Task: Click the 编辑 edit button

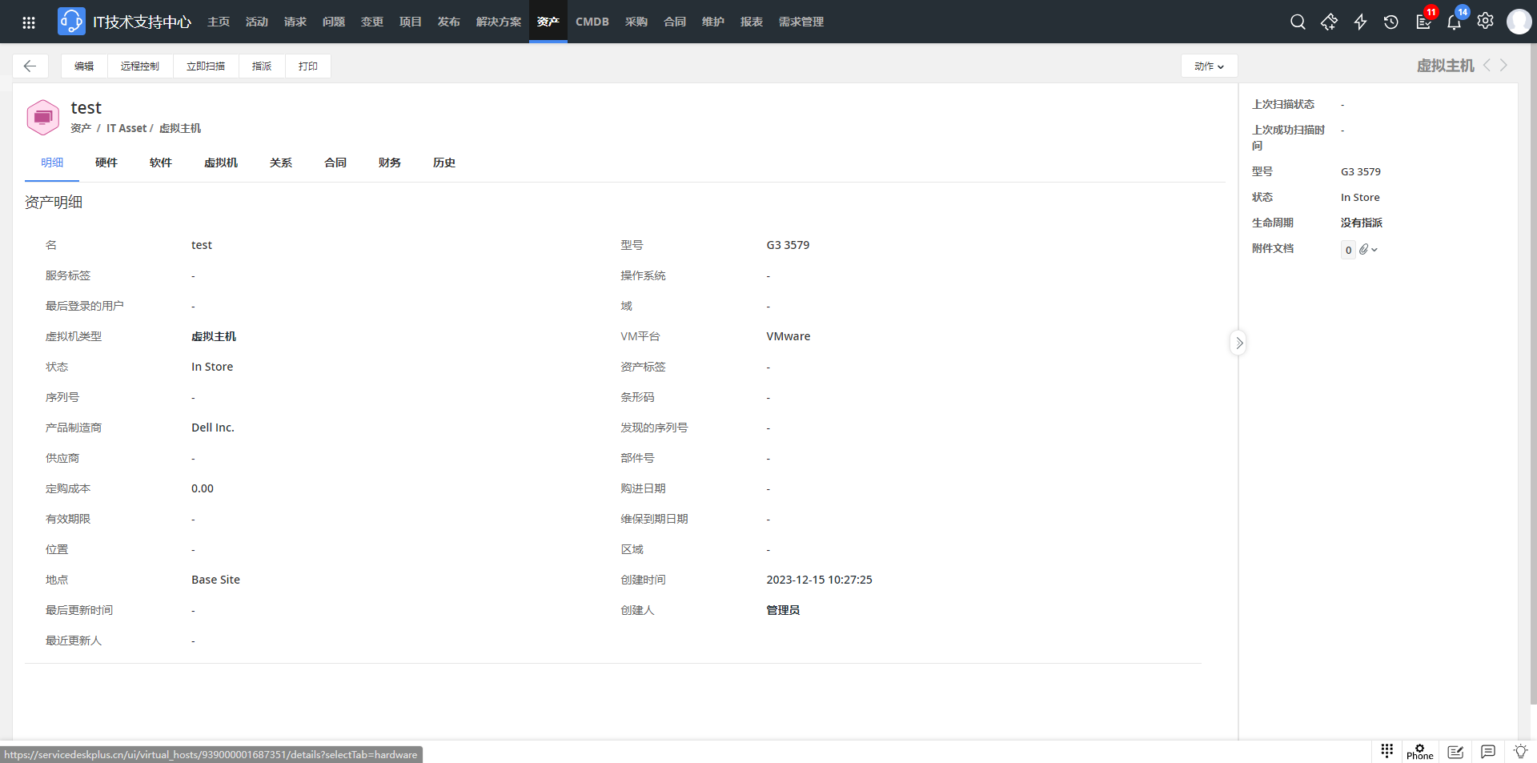Action: (84, 66)
